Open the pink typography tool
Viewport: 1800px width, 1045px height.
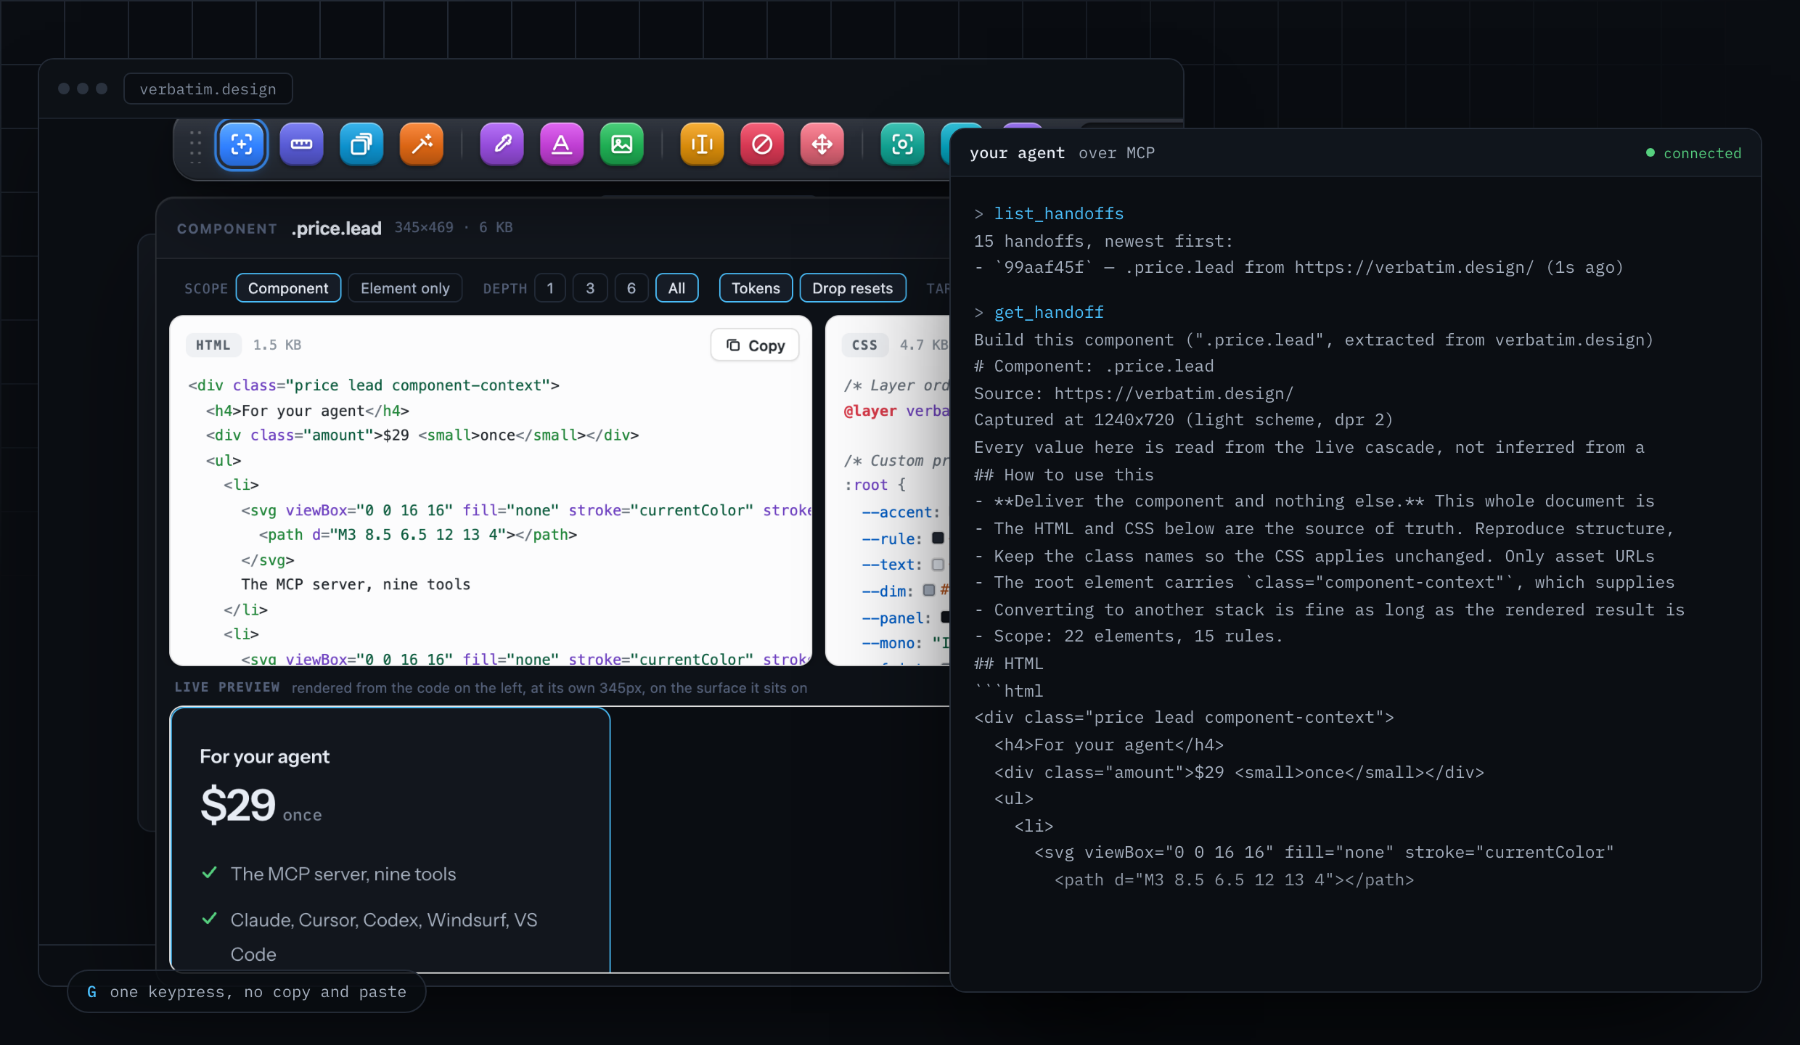tap(562, 144)
